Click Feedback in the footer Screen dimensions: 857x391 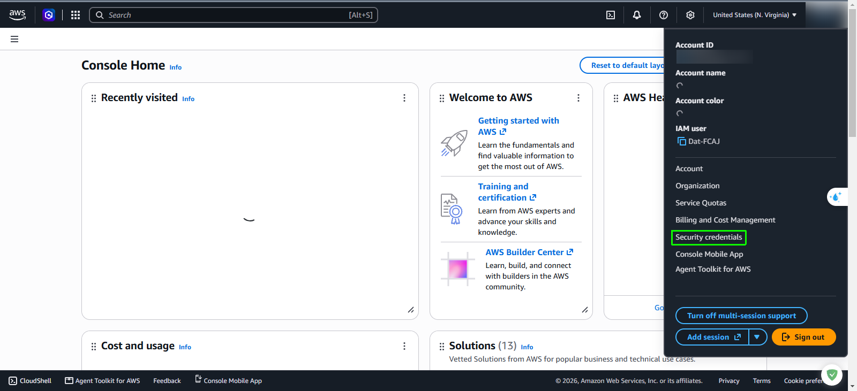tap(167, 381)
